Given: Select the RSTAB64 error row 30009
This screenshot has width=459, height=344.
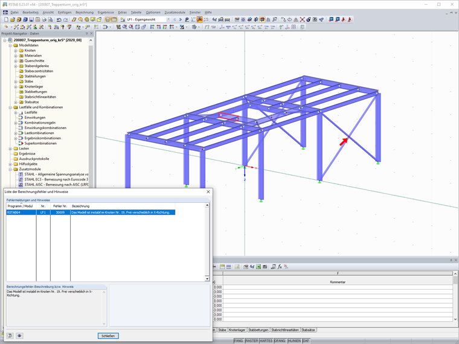Looking at the screenshot, I should click(x=91, y=212).
